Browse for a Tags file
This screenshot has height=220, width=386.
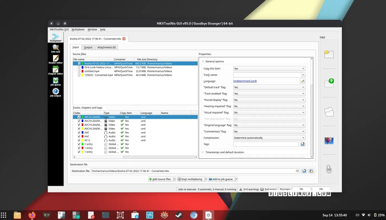(302, 144)
